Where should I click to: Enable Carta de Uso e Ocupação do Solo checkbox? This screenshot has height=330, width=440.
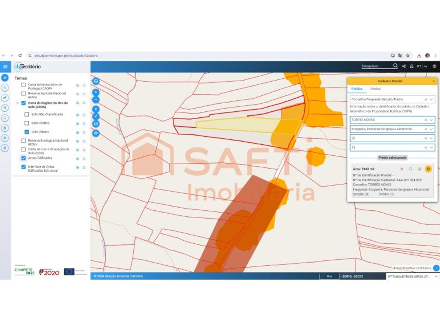(23, 149)
